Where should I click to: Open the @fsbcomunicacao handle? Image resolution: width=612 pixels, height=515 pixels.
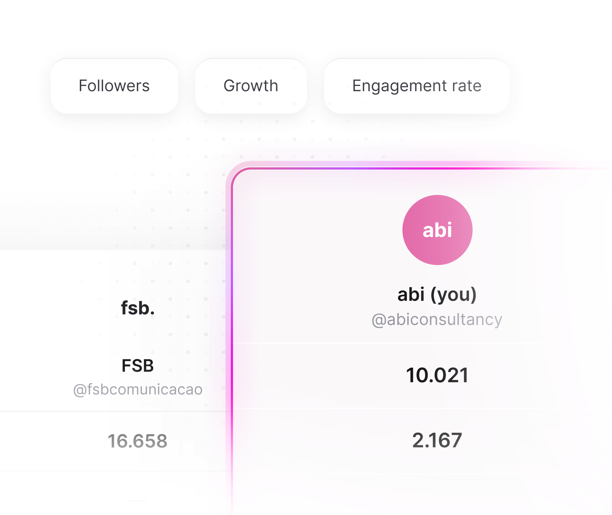coord(138,389)
